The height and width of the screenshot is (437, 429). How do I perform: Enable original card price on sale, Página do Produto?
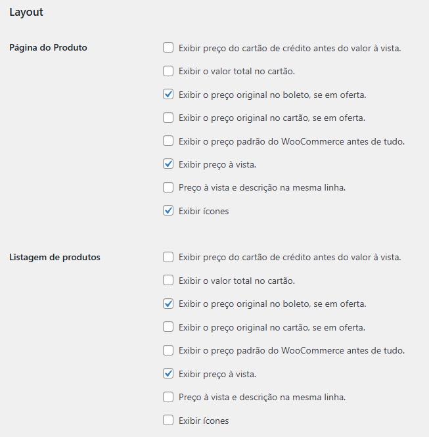pyautogui.click(x=168, y=118)
